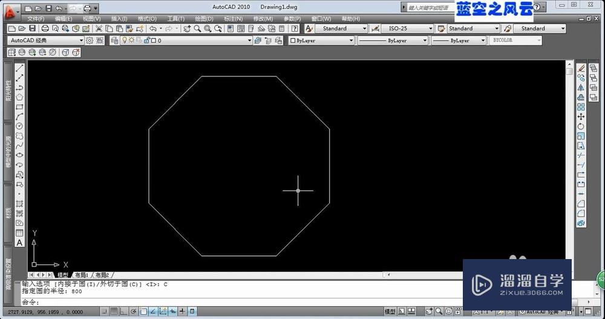Select the Copy Object tool in modify toolbar
This screenshot has width=605, height=319.
(581, 77)
